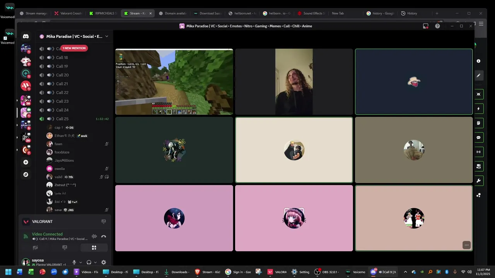This screenshot has width=495, height=278.
Task: Open noise suppression waveform icon
Action: (94, 236)
